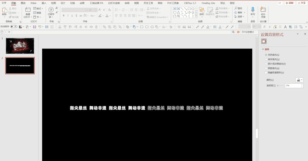The height and width of the screenshot is (161, 308).
Task: Click the 重置 (Reset) slide icon
Action: point(35,13)
